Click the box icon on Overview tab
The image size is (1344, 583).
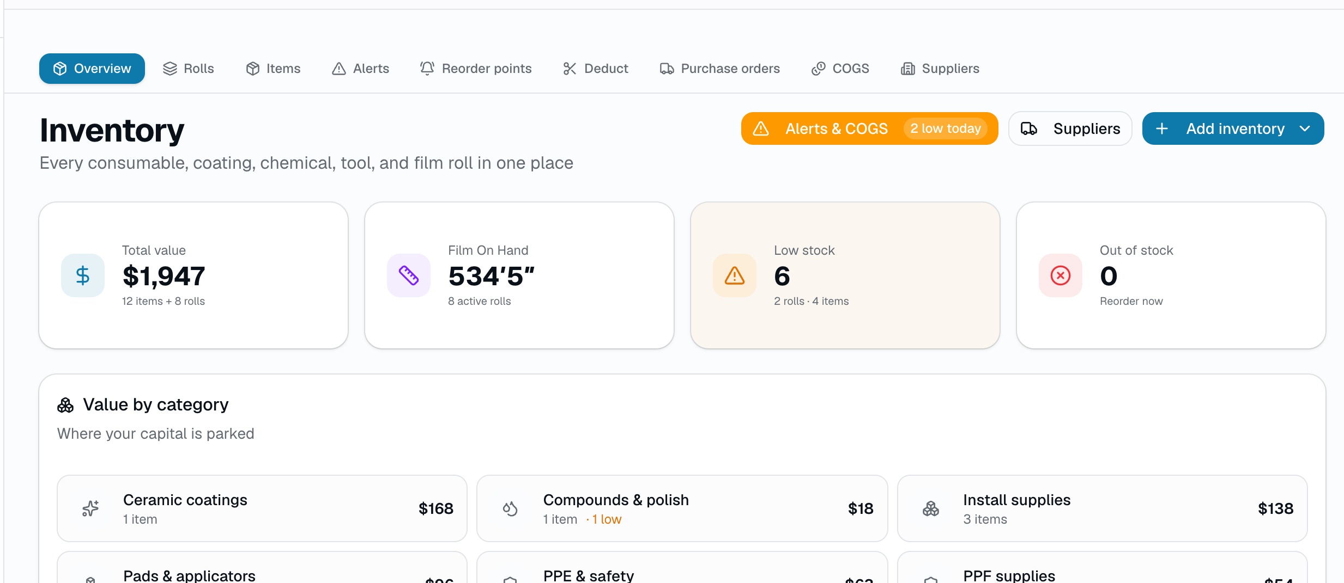60,69
